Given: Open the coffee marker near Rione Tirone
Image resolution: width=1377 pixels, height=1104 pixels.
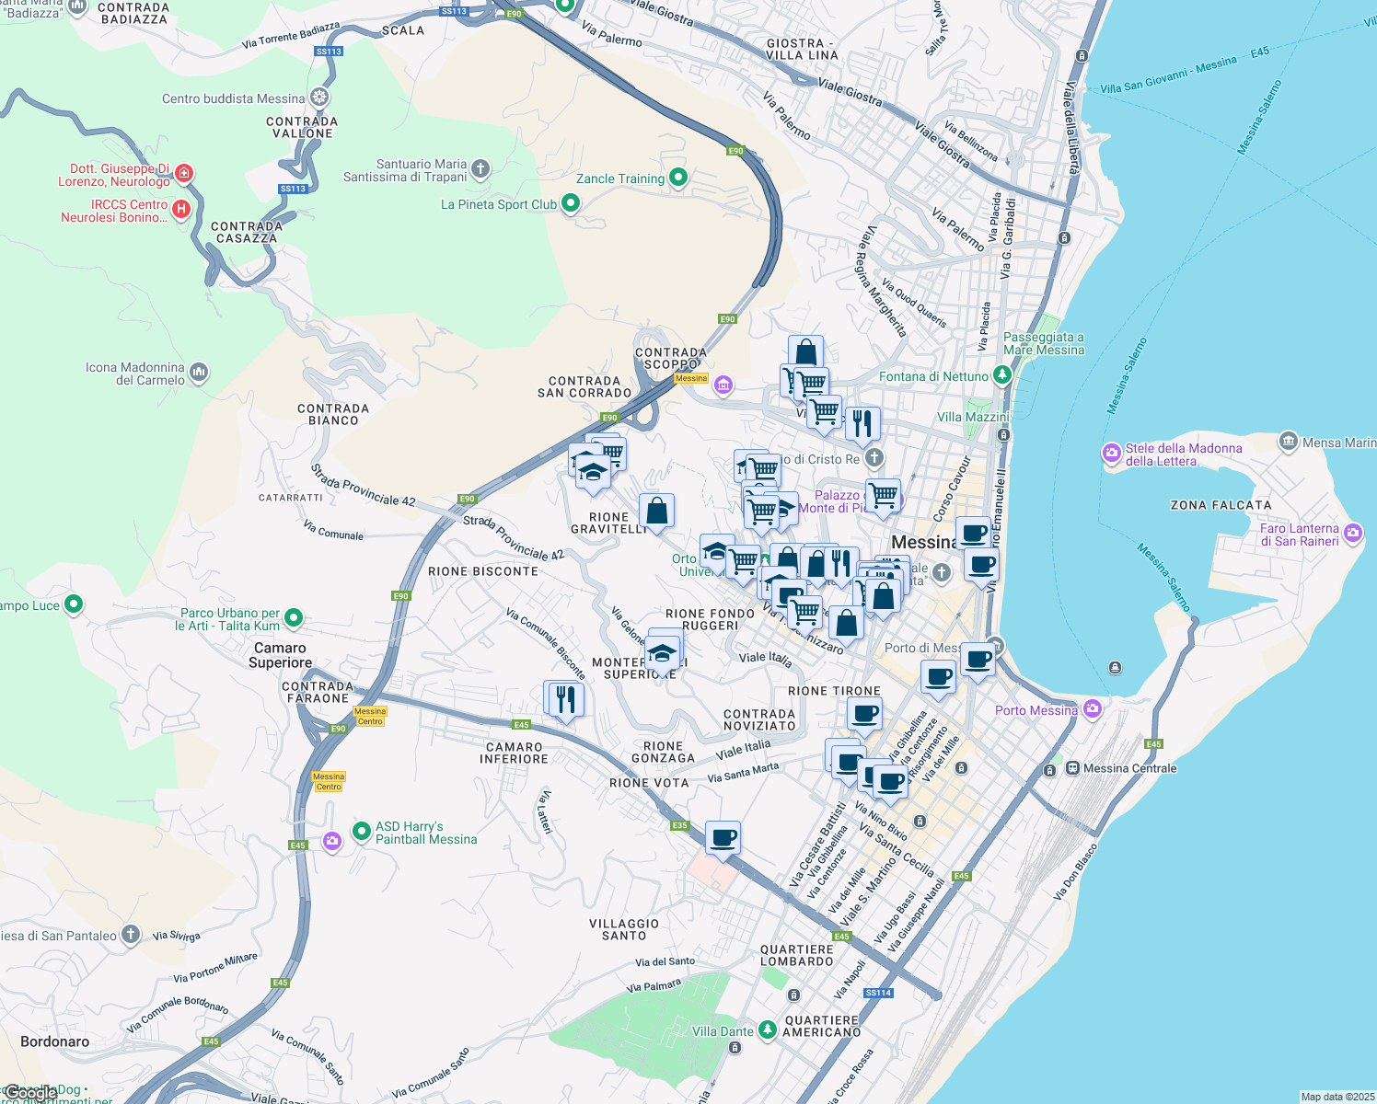Looking at the screenshot, I should 864,715.
